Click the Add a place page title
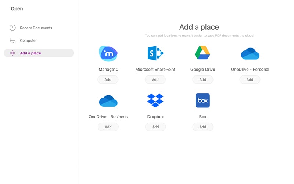Screen dimensions: 294x184 point(199,27)
